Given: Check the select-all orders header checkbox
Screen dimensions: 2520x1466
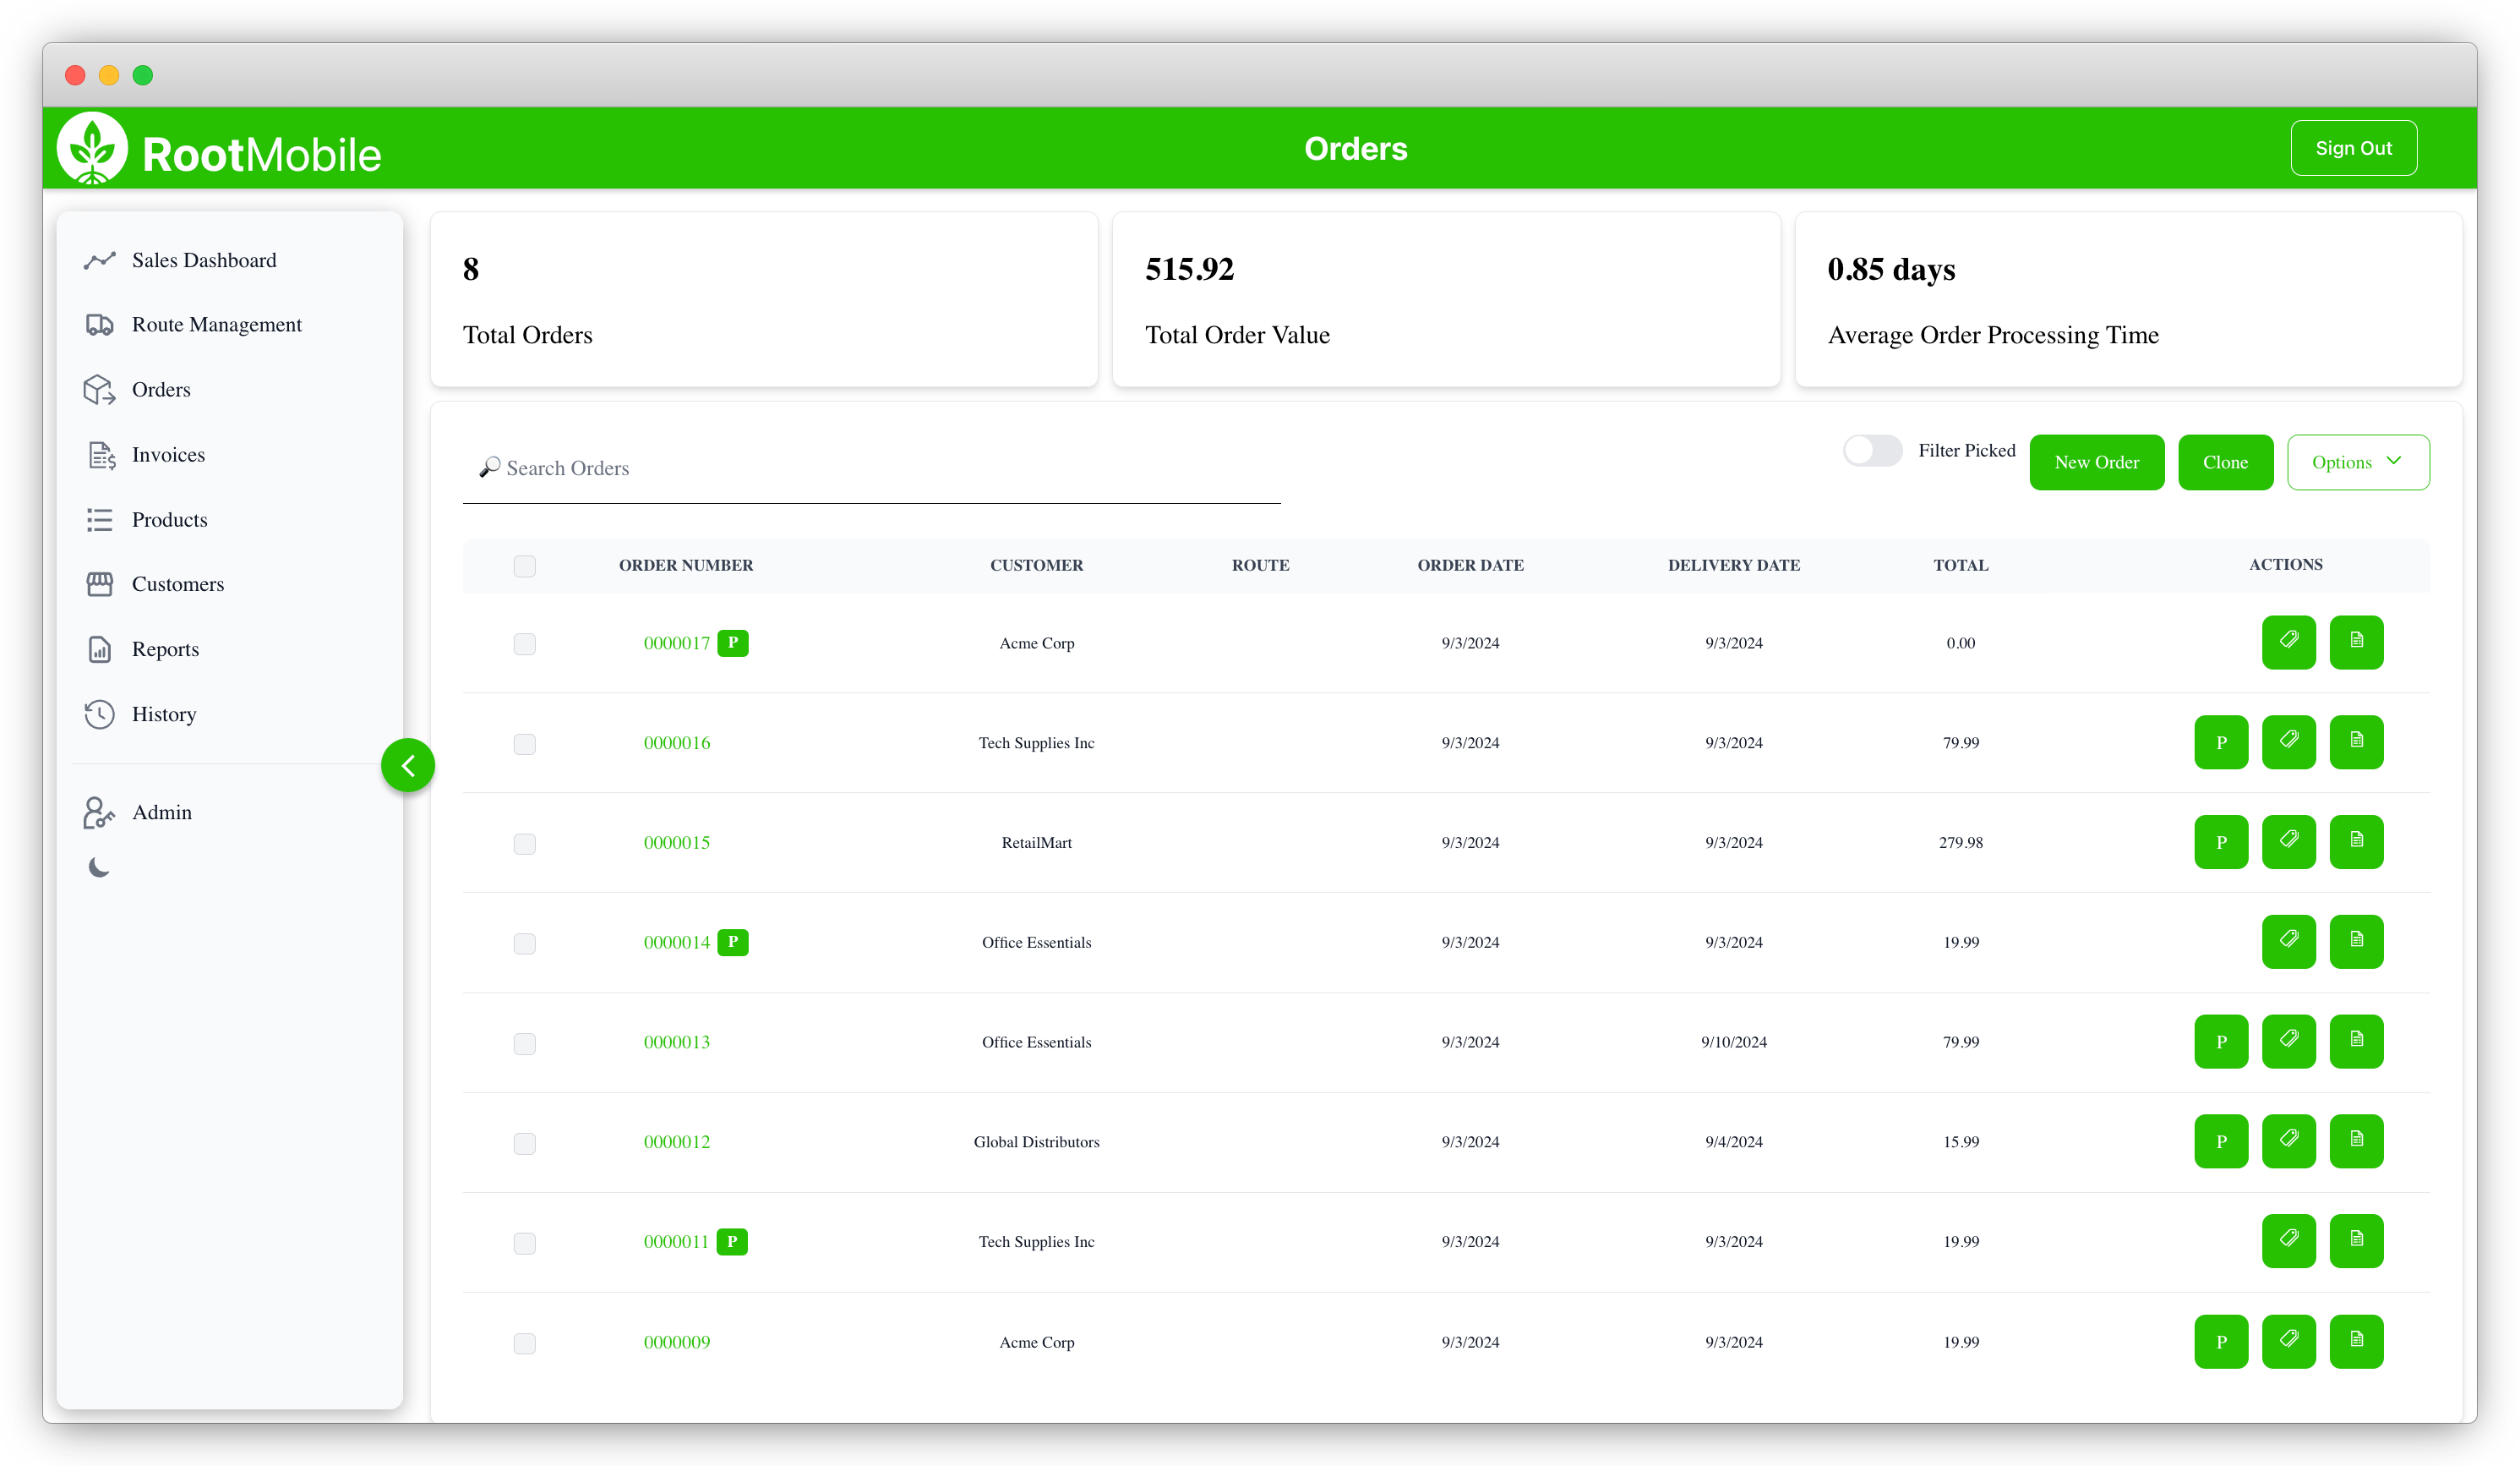Looking at the screenshot, I should pyautogui.click(x=524, y=566).
